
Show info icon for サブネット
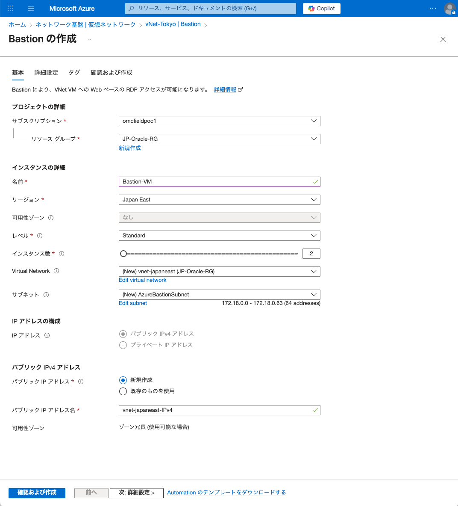click(x=46, y=295)
